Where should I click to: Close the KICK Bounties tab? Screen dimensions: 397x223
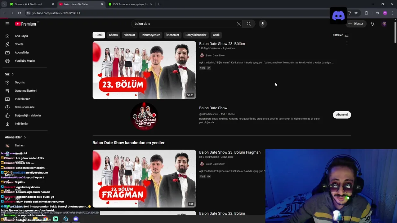click(x=152, y=4)
